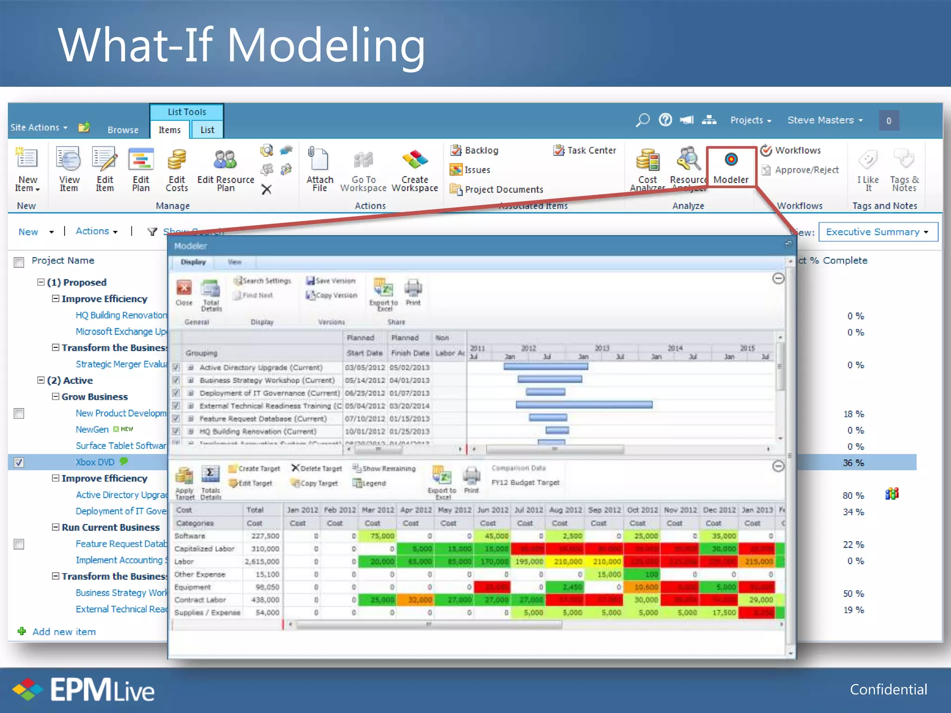The height and width of the screenshot is (713, 951).
Task: Open the New menu in list toolbar
Action: pos(36,232)
